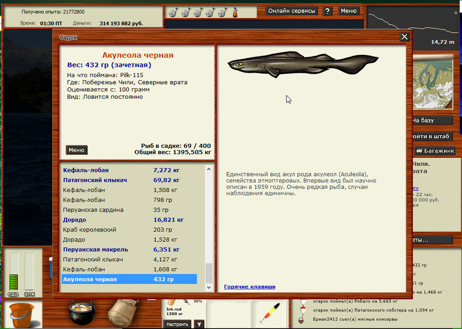This screenshot has width=462, height=329.
Task: Open the black cooking cauldron
Action: pyautogui.click(x=82, y=313)
